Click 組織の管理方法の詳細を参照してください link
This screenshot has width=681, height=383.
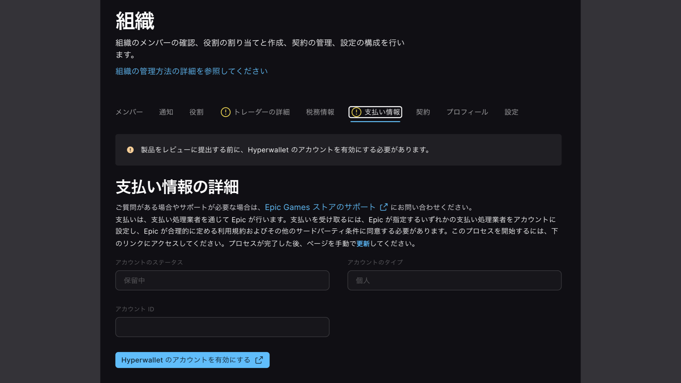coord(192,71)
